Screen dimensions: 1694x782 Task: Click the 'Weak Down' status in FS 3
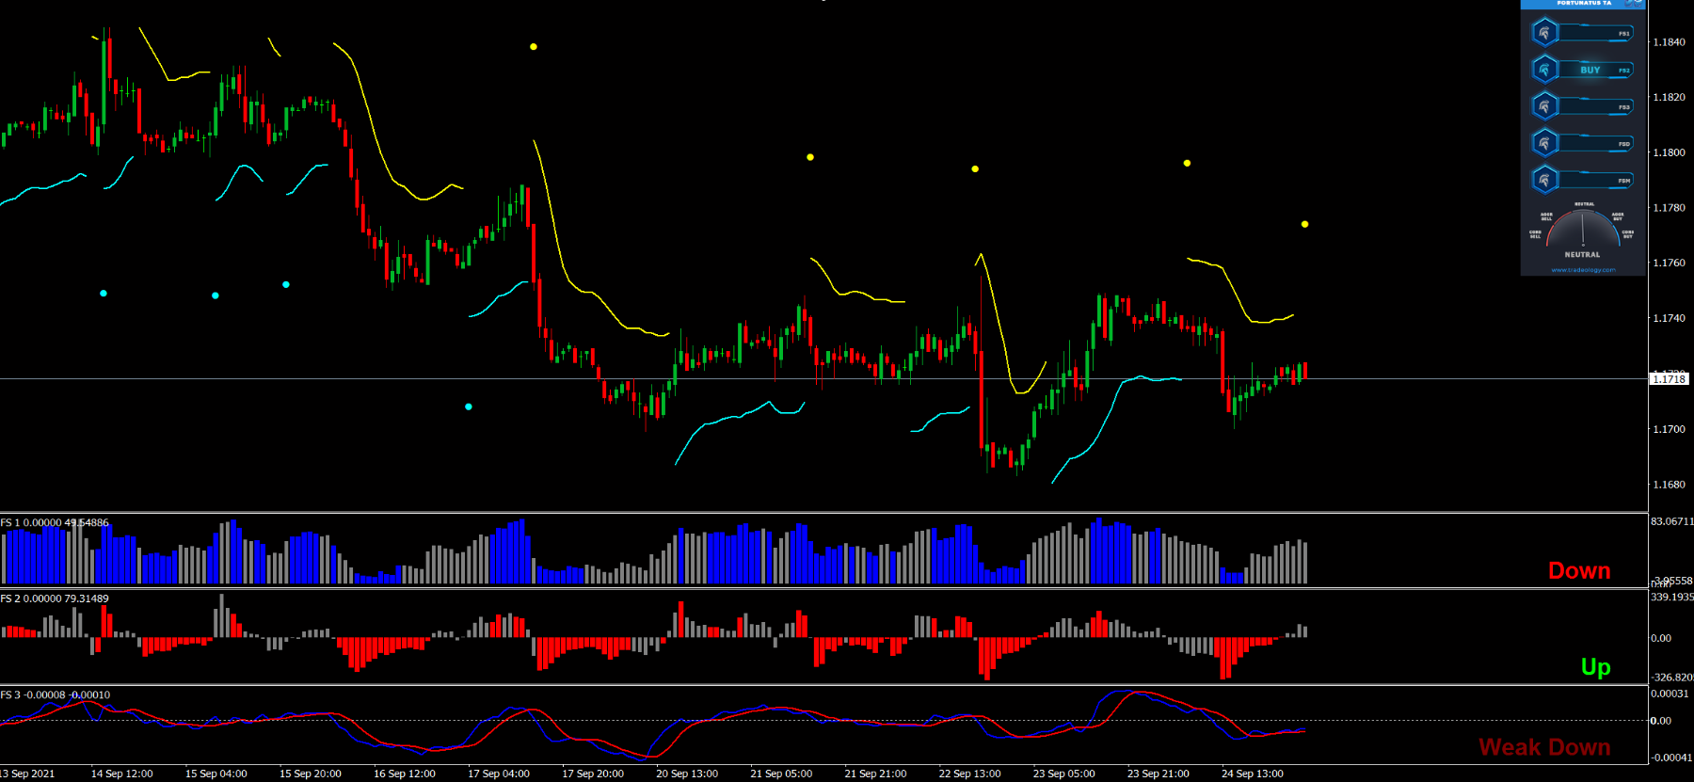pyautogui.click(x=1544, y=747)
